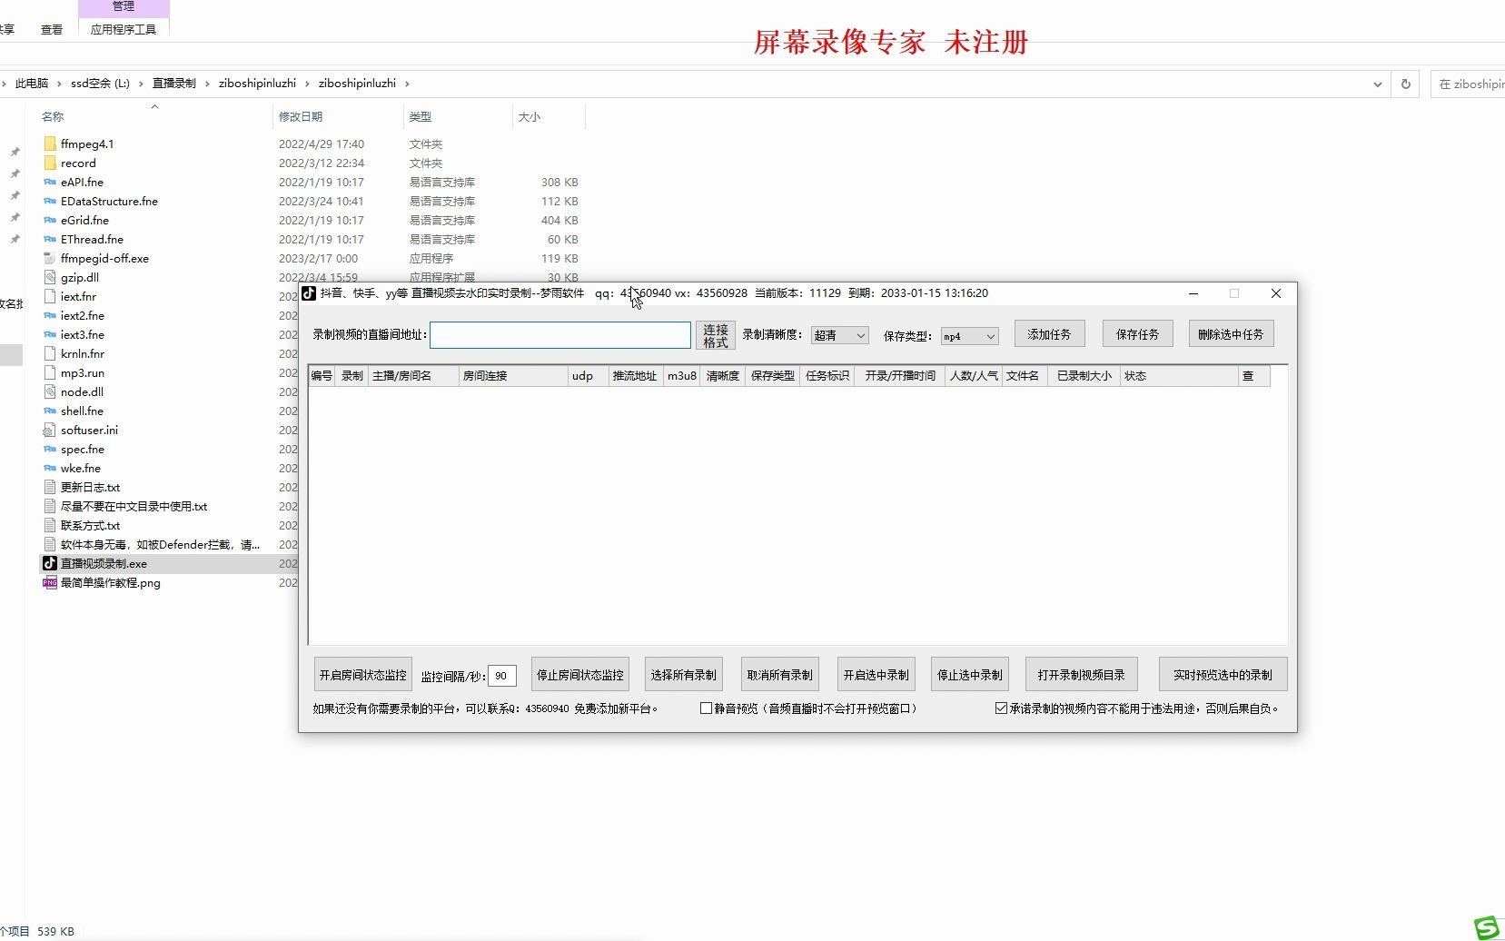This screenshot has width=1505, height=941.
Task: Select shell.fne file icon
Action: pos(50,411)
